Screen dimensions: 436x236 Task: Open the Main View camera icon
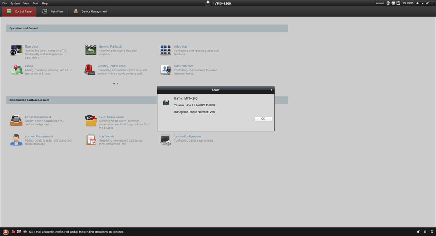click(16, 50)
